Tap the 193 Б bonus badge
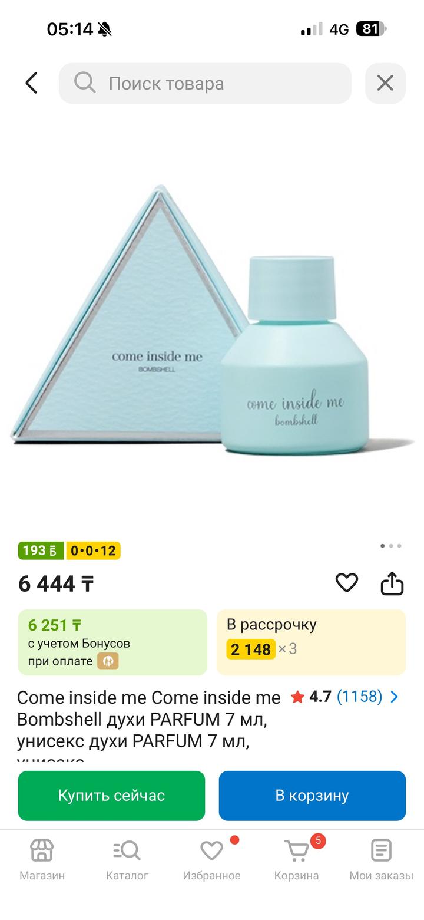 click(41, 550)
